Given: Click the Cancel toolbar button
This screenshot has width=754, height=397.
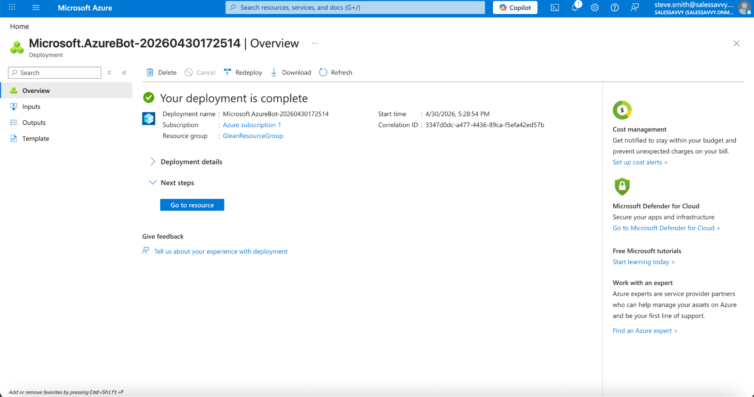Looking at the screenshot, I should click(x=200, y=72).
